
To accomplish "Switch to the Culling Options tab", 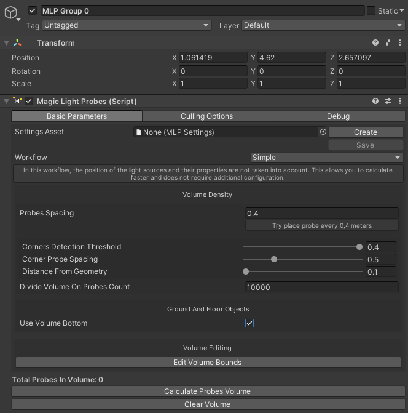I will (206, 116).
